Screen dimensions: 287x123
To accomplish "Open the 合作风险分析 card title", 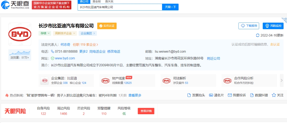I will click(x=244, y=78).
